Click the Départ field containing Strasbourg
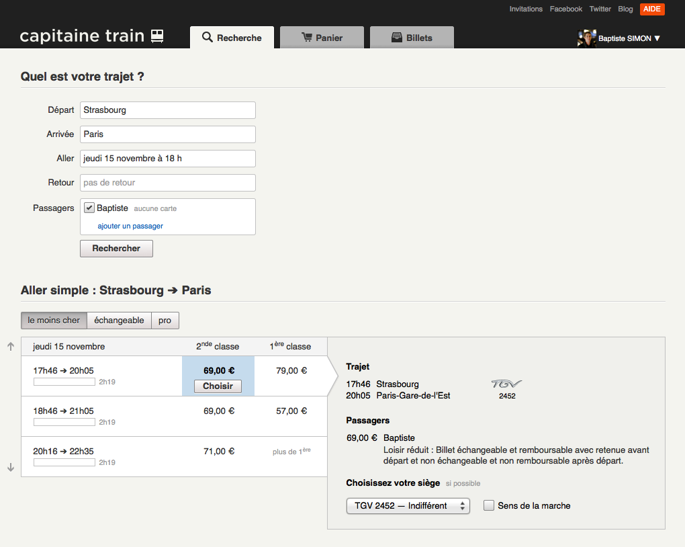This screenshot has width=685, height=547. click(168, 110)
